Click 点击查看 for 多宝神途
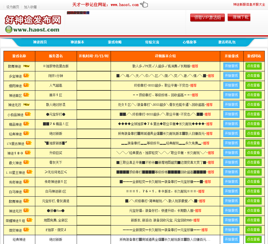The image size is (268, 244). click(254, 76)
